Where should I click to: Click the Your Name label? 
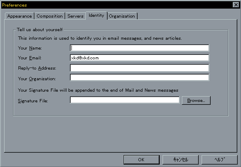pos(30,48)
